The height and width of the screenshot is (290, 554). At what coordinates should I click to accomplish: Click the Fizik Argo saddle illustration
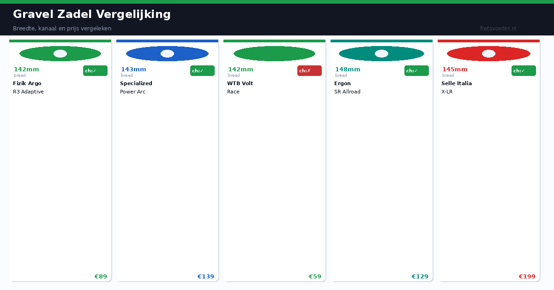(x=60, y=53)
